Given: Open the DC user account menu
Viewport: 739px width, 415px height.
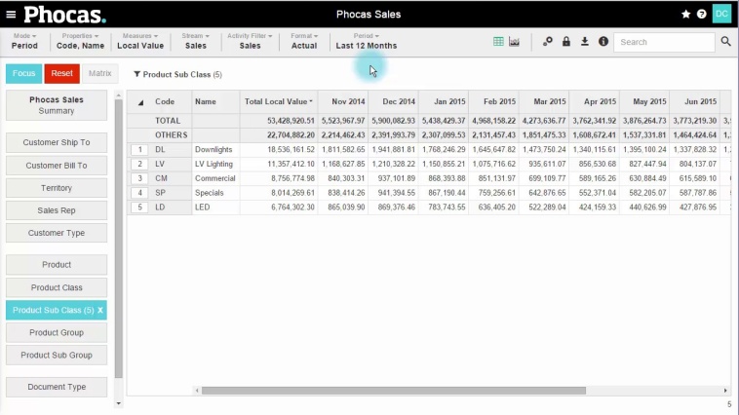Looking at the screenshot, I should (721, 14).
